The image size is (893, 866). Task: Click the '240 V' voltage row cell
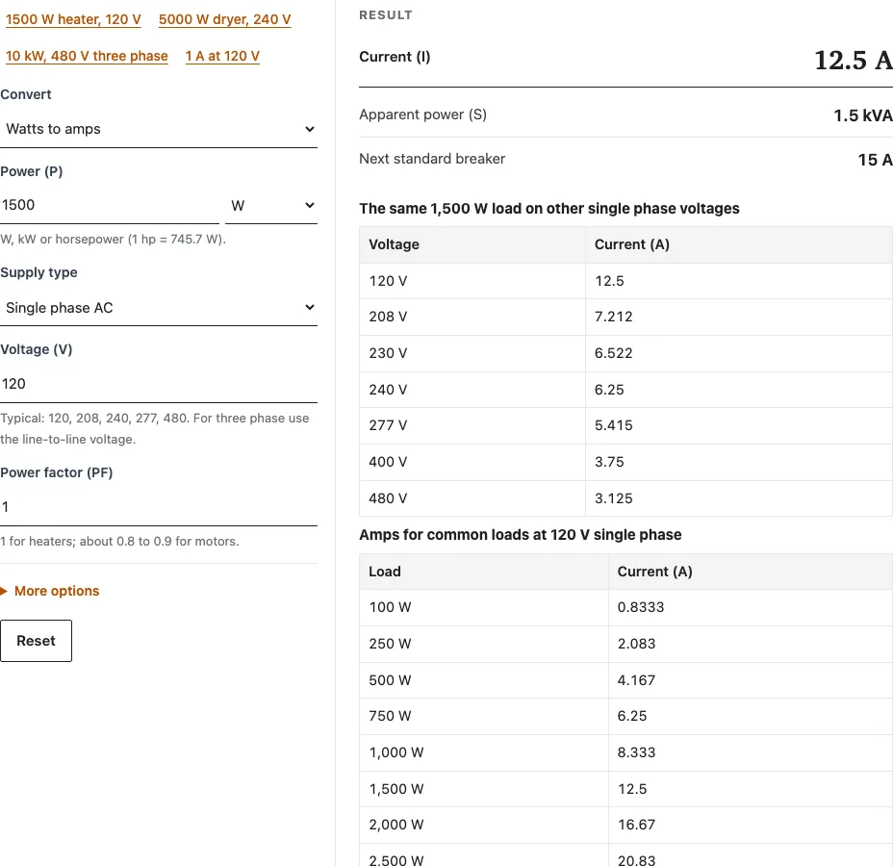472,390
